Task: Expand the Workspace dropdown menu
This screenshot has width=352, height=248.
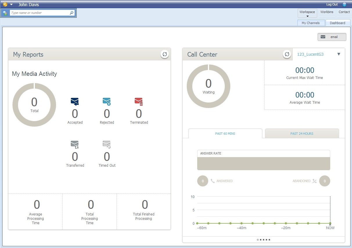Action: pos(307,13)
